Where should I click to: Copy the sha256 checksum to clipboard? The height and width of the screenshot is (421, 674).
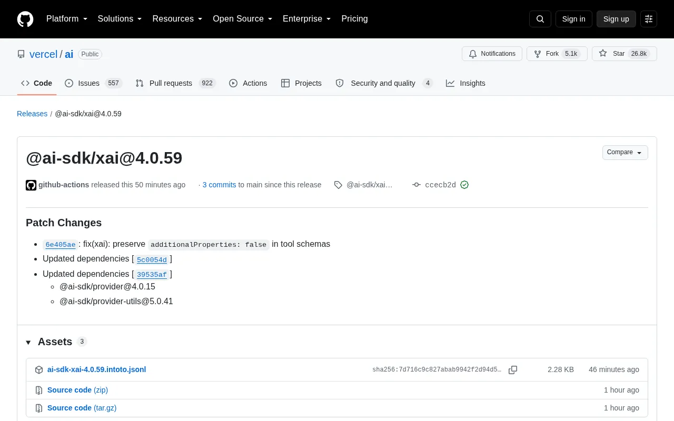(513, 370)
